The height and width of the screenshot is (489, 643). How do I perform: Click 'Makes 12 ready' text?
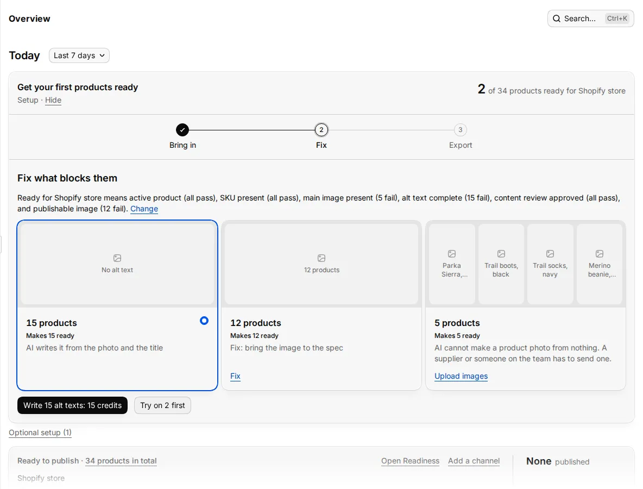click(254, 336)
